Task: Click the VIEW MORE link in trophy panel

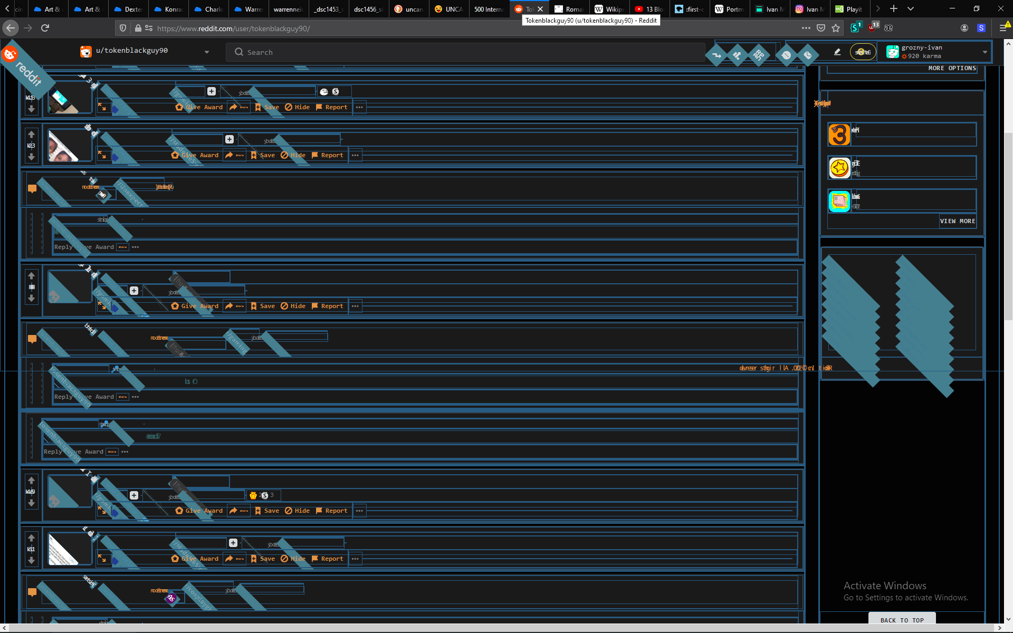Action: pyautogui.click(x=957, y=221)
